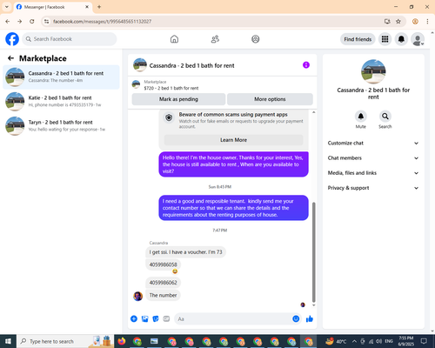Go back with browser back arrow
435x348 pixels.
(x=8, y=21)
